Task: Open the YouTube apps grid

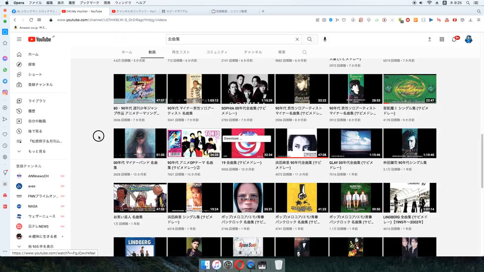Action: point(442,39)
